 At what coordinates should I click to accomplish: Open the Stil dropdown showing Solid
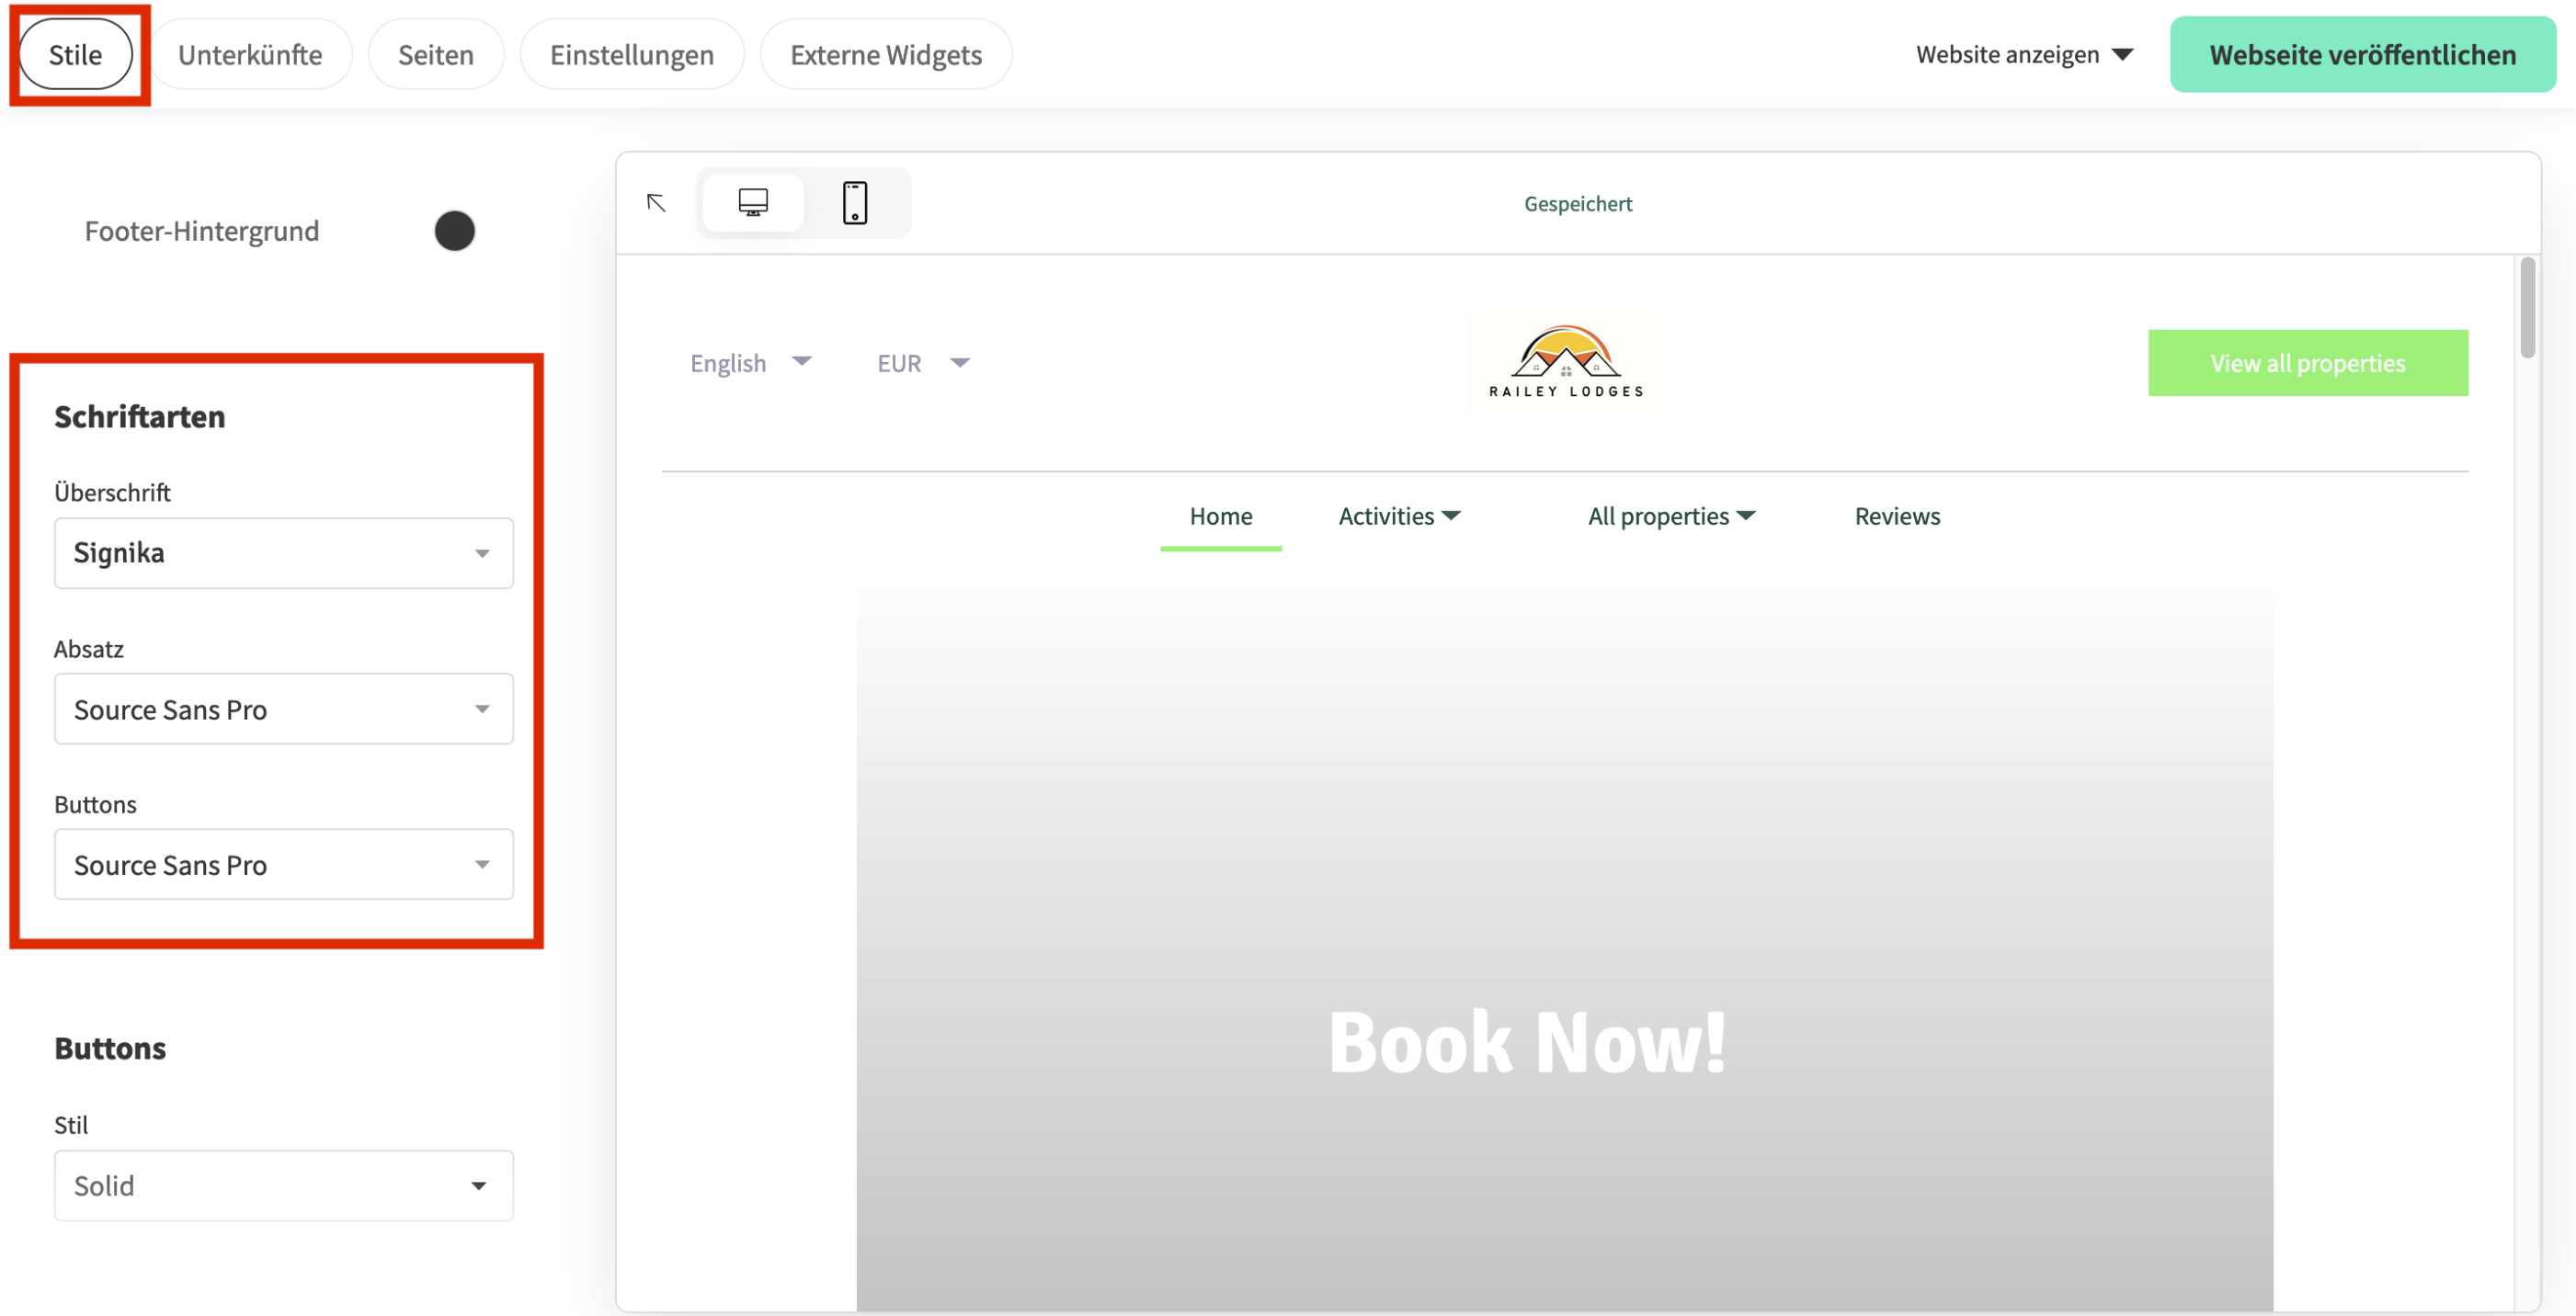point(283,1186)
